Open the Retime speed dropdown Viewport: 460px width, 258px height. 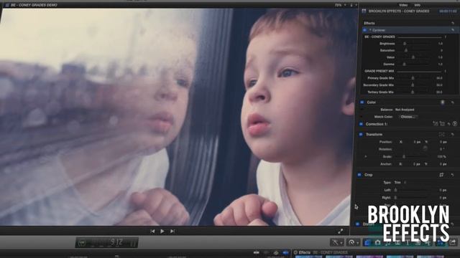pos(353,242)
